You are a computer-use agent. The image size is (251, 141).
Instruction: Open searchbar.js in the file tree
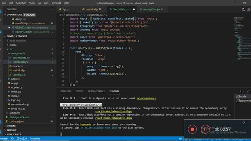pyautogui.click(x=19, y=75)
